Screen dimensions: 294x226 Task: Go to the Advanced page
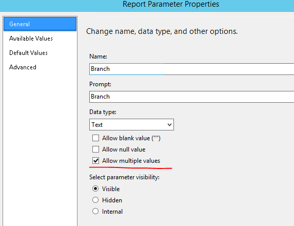coord(23,67)
